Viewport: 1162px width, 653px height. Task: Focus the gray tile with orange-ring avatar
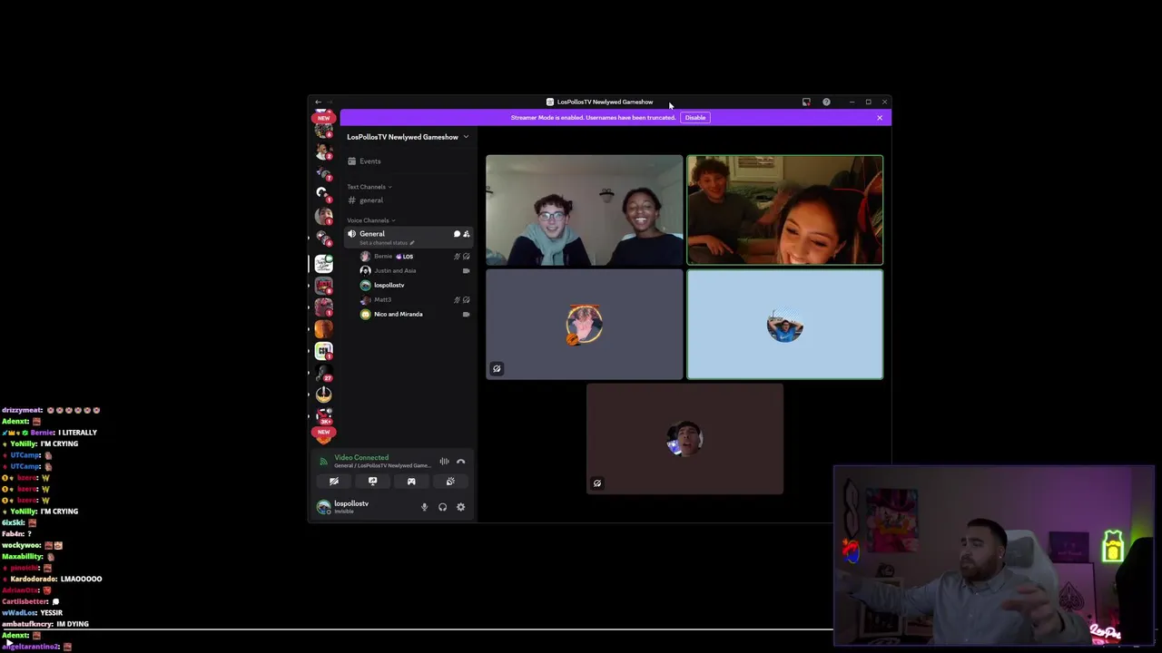click(584, 325)
